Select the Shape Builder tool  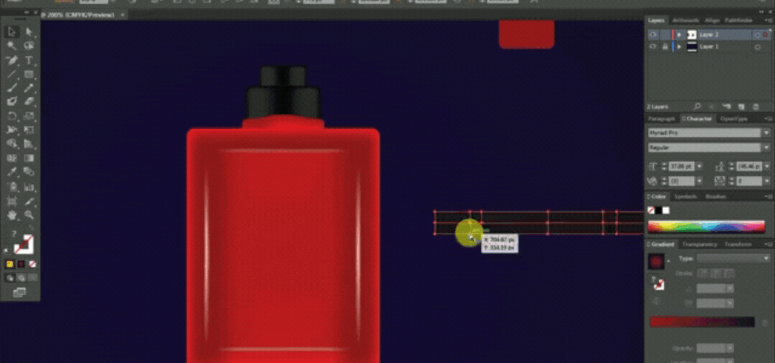pyautogui.click(x=12, y=144)
